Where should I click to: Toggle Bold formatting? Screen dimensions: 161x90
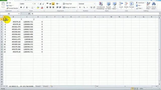[x=21, y=7]
